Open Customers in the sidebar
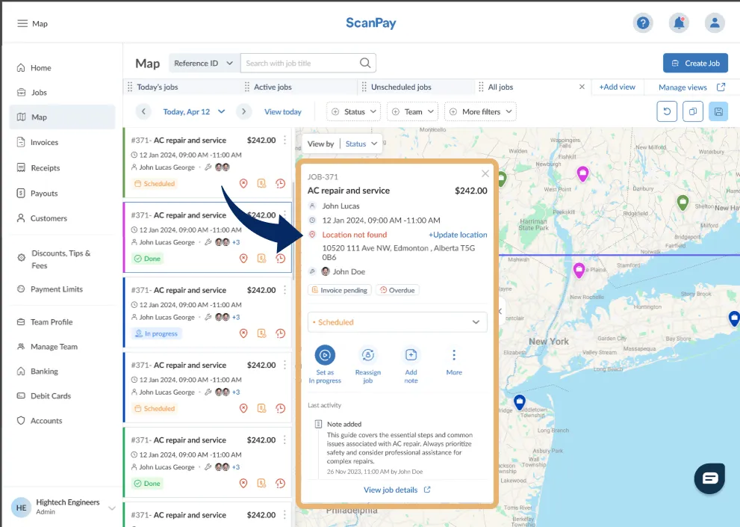The image size is (740, 527). click(62, 218)
